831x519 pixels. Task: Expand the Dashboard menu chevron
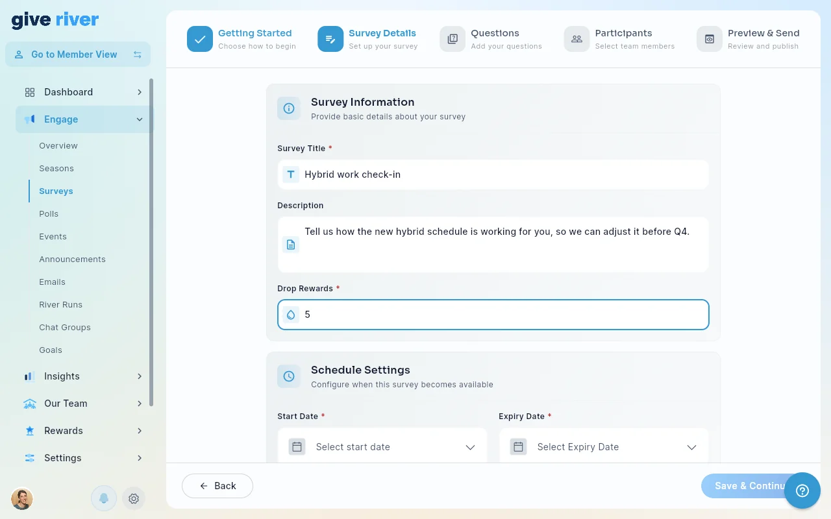[140, 92]
